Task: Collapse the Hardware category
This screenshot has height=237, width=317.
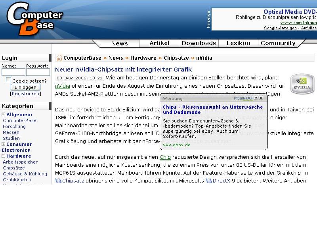Action: (x=4, y=156)
